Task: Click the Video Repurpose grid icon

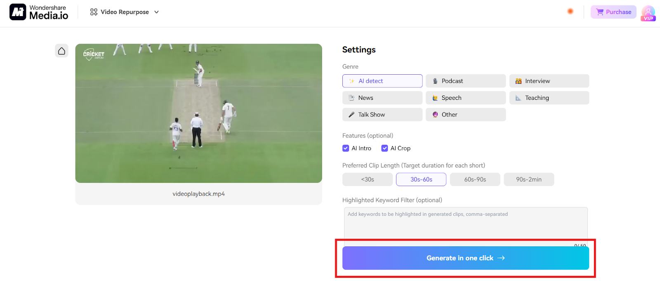Action: (94, 12)
